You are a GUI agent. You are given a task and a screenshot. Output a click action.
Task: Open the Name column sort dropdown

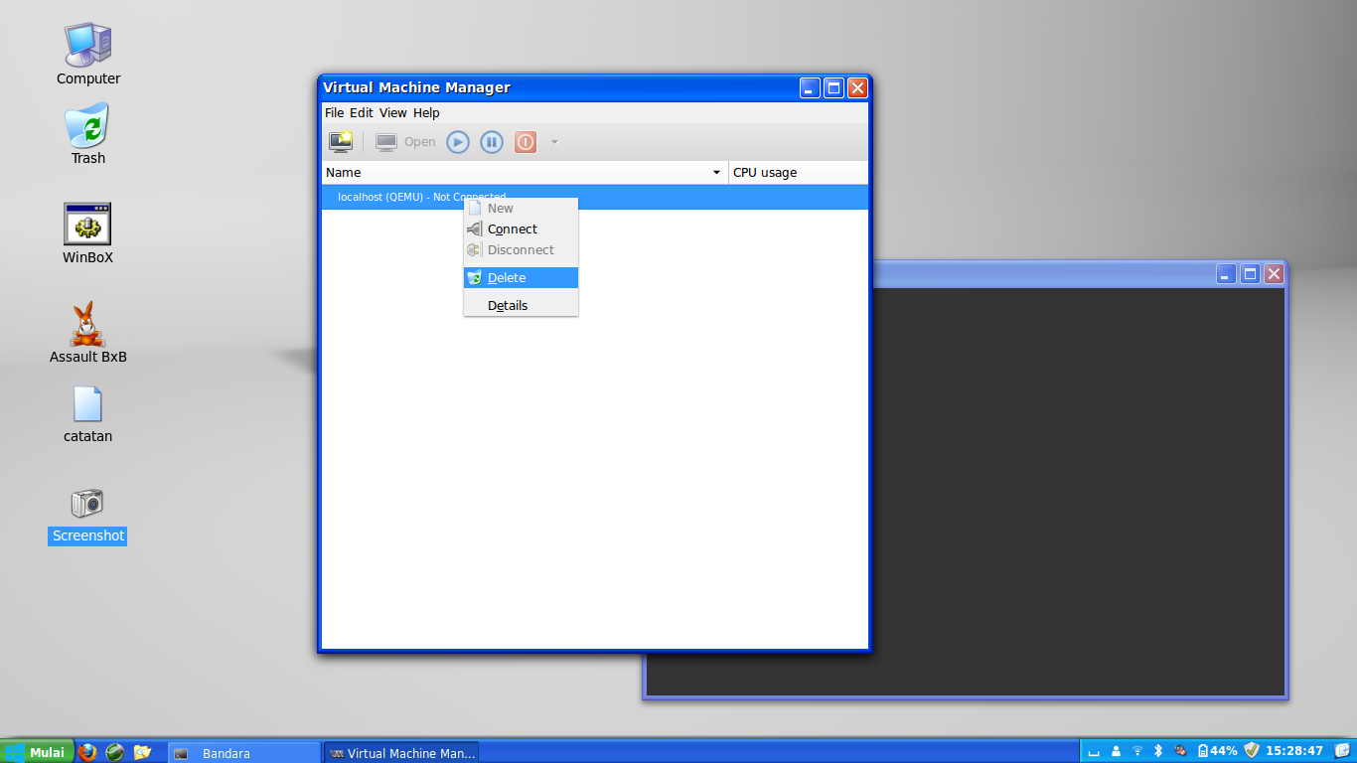715,172
